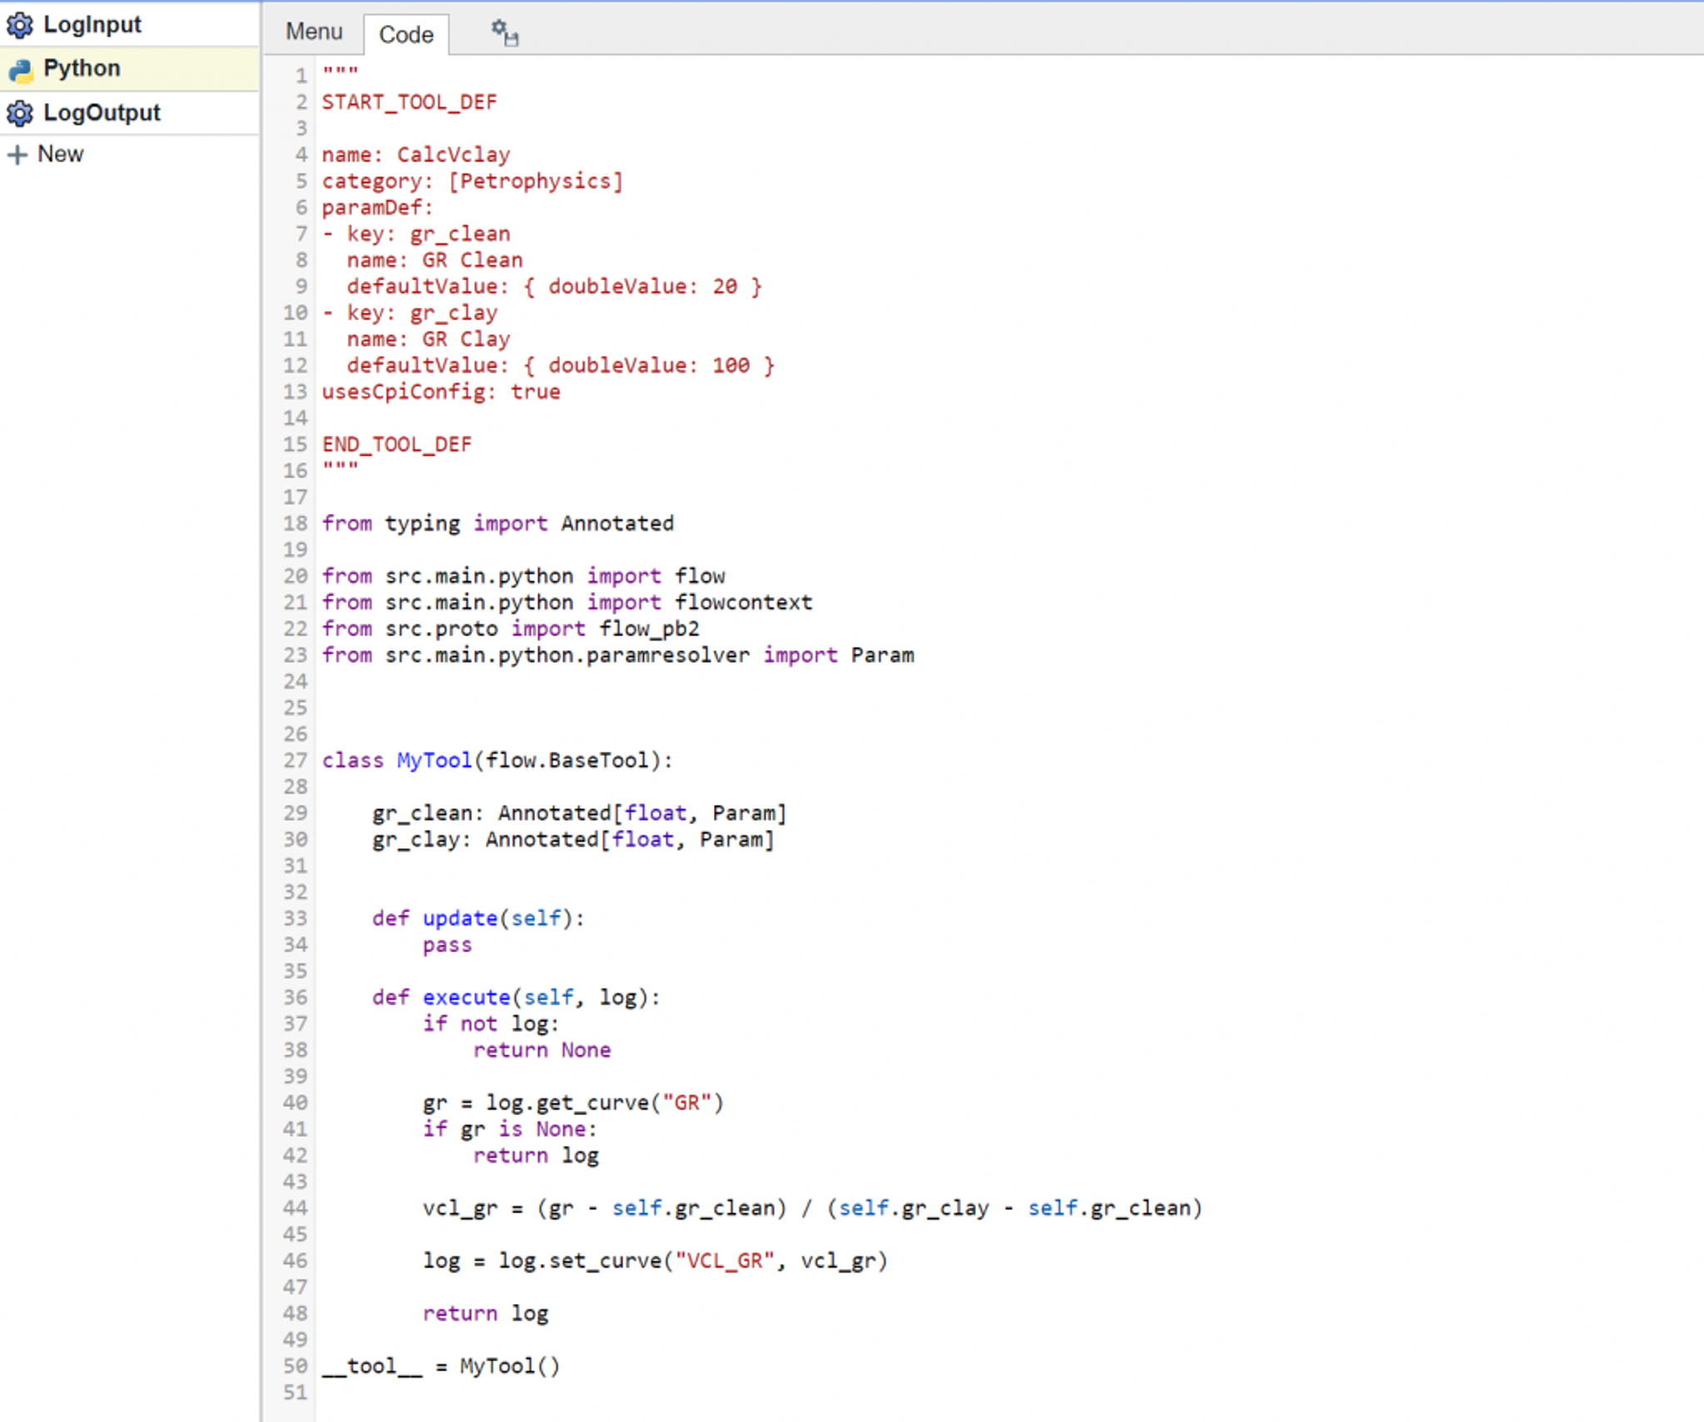Switch to the Menu tab
Viewport: 1704px width, 1422px height.
[x=314, y=32]
